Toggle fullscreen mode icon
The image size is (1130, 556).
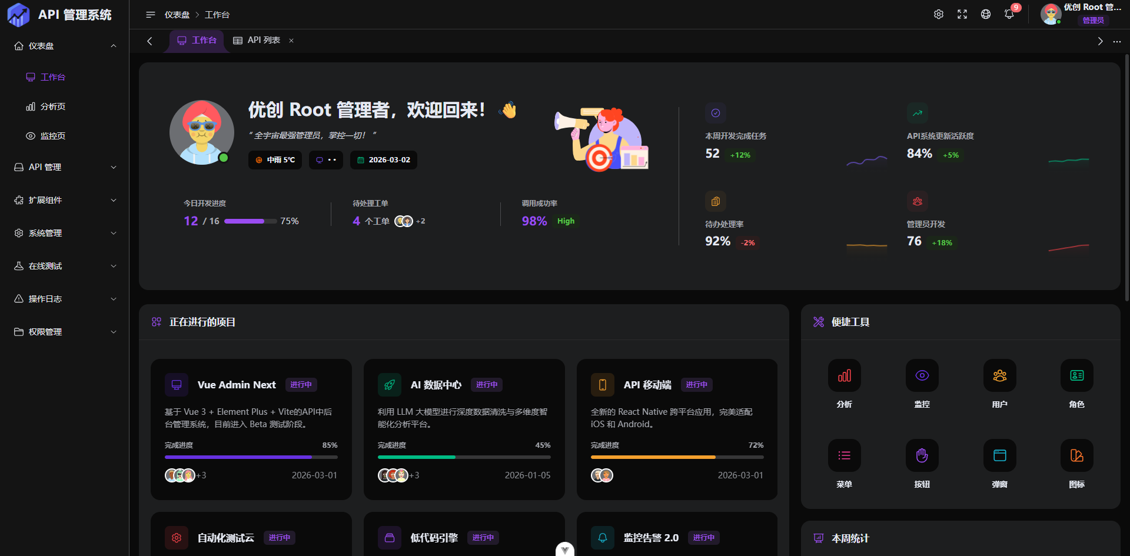(962, 14)
